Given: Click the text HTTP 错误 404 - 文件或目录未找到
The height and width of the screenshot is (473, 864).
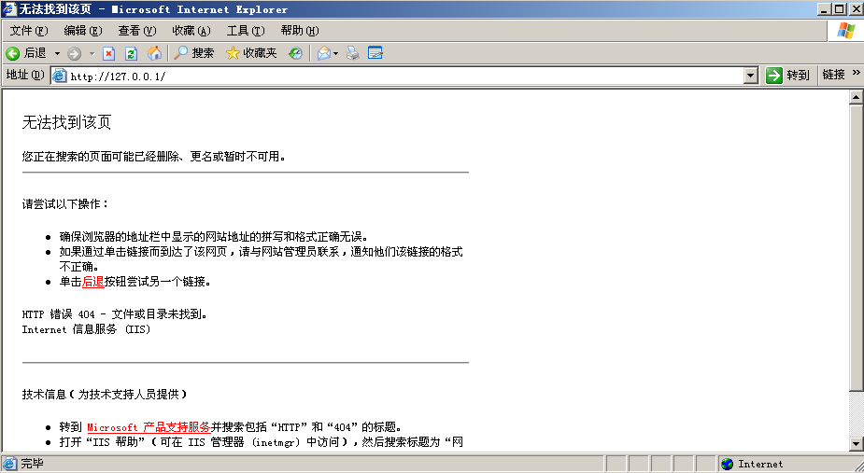Looking at the screenshot, I should click(x=114, y=314).
